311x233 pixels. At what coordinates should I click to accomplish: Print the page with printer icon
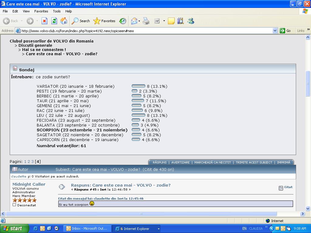[146, 21]
